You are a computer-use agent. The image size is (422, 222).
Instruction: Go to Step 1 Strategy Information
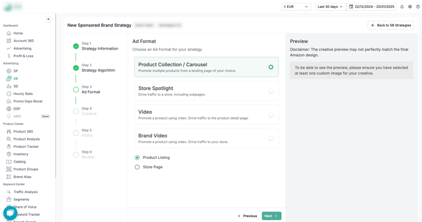(x=96, y=46)
